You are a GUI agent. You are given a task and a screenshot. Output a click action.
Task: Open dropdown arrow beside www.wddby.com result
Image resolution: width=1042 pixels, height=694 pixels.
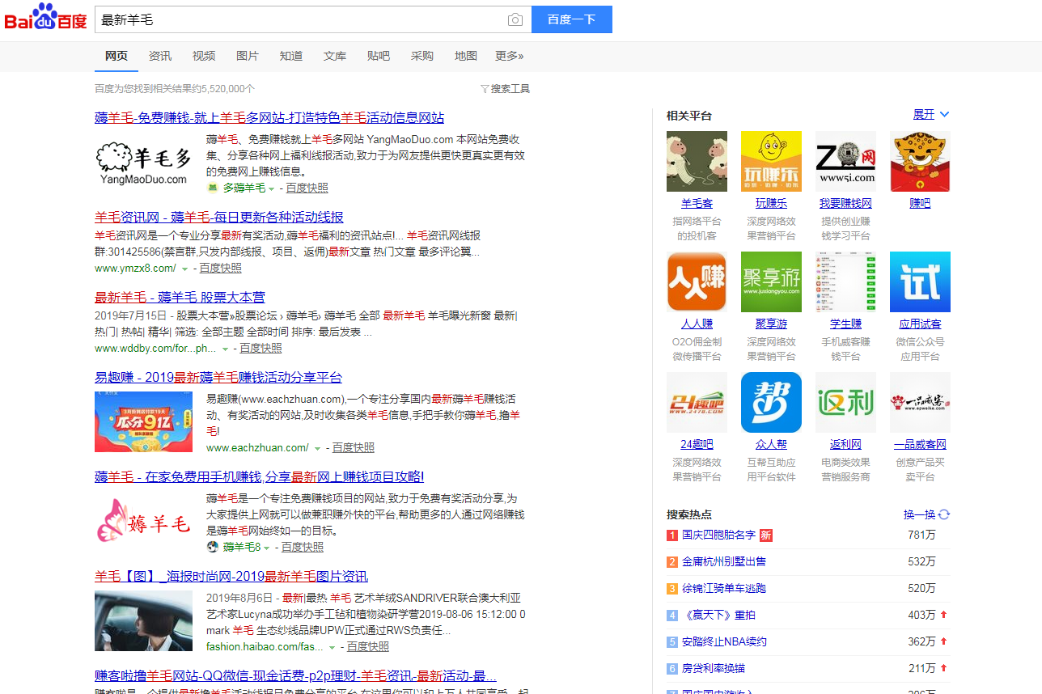(x=224, y=349)
